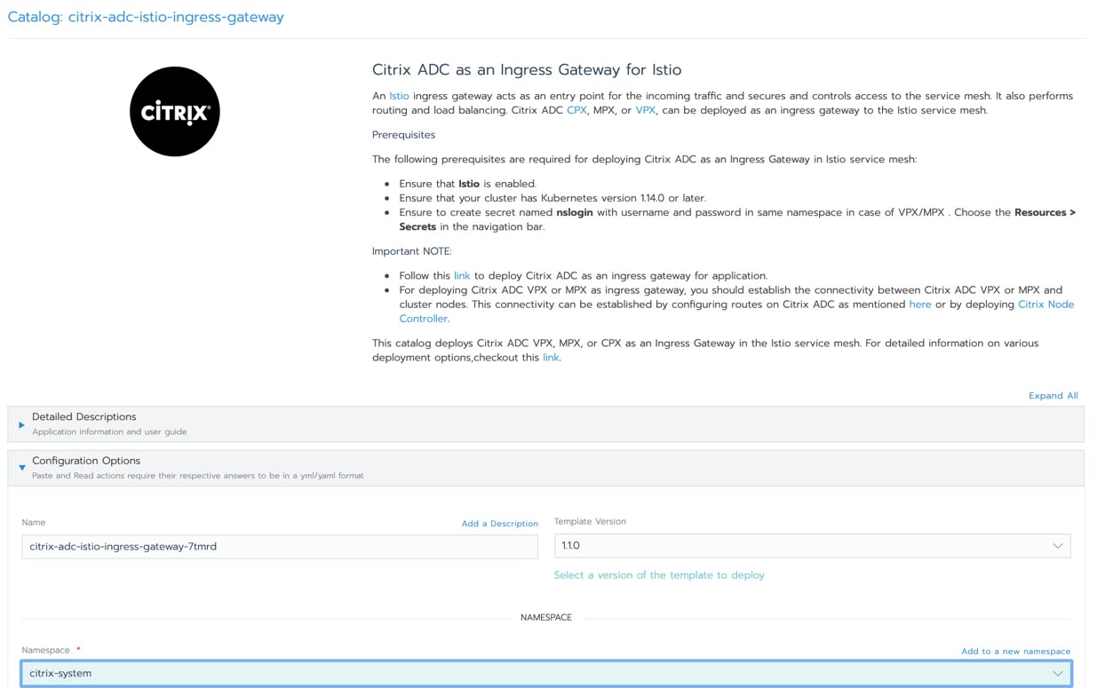The width and height of the screenshot is (1097, 688).
Task: Click the Expand All link
Action: pos(1053,396)
